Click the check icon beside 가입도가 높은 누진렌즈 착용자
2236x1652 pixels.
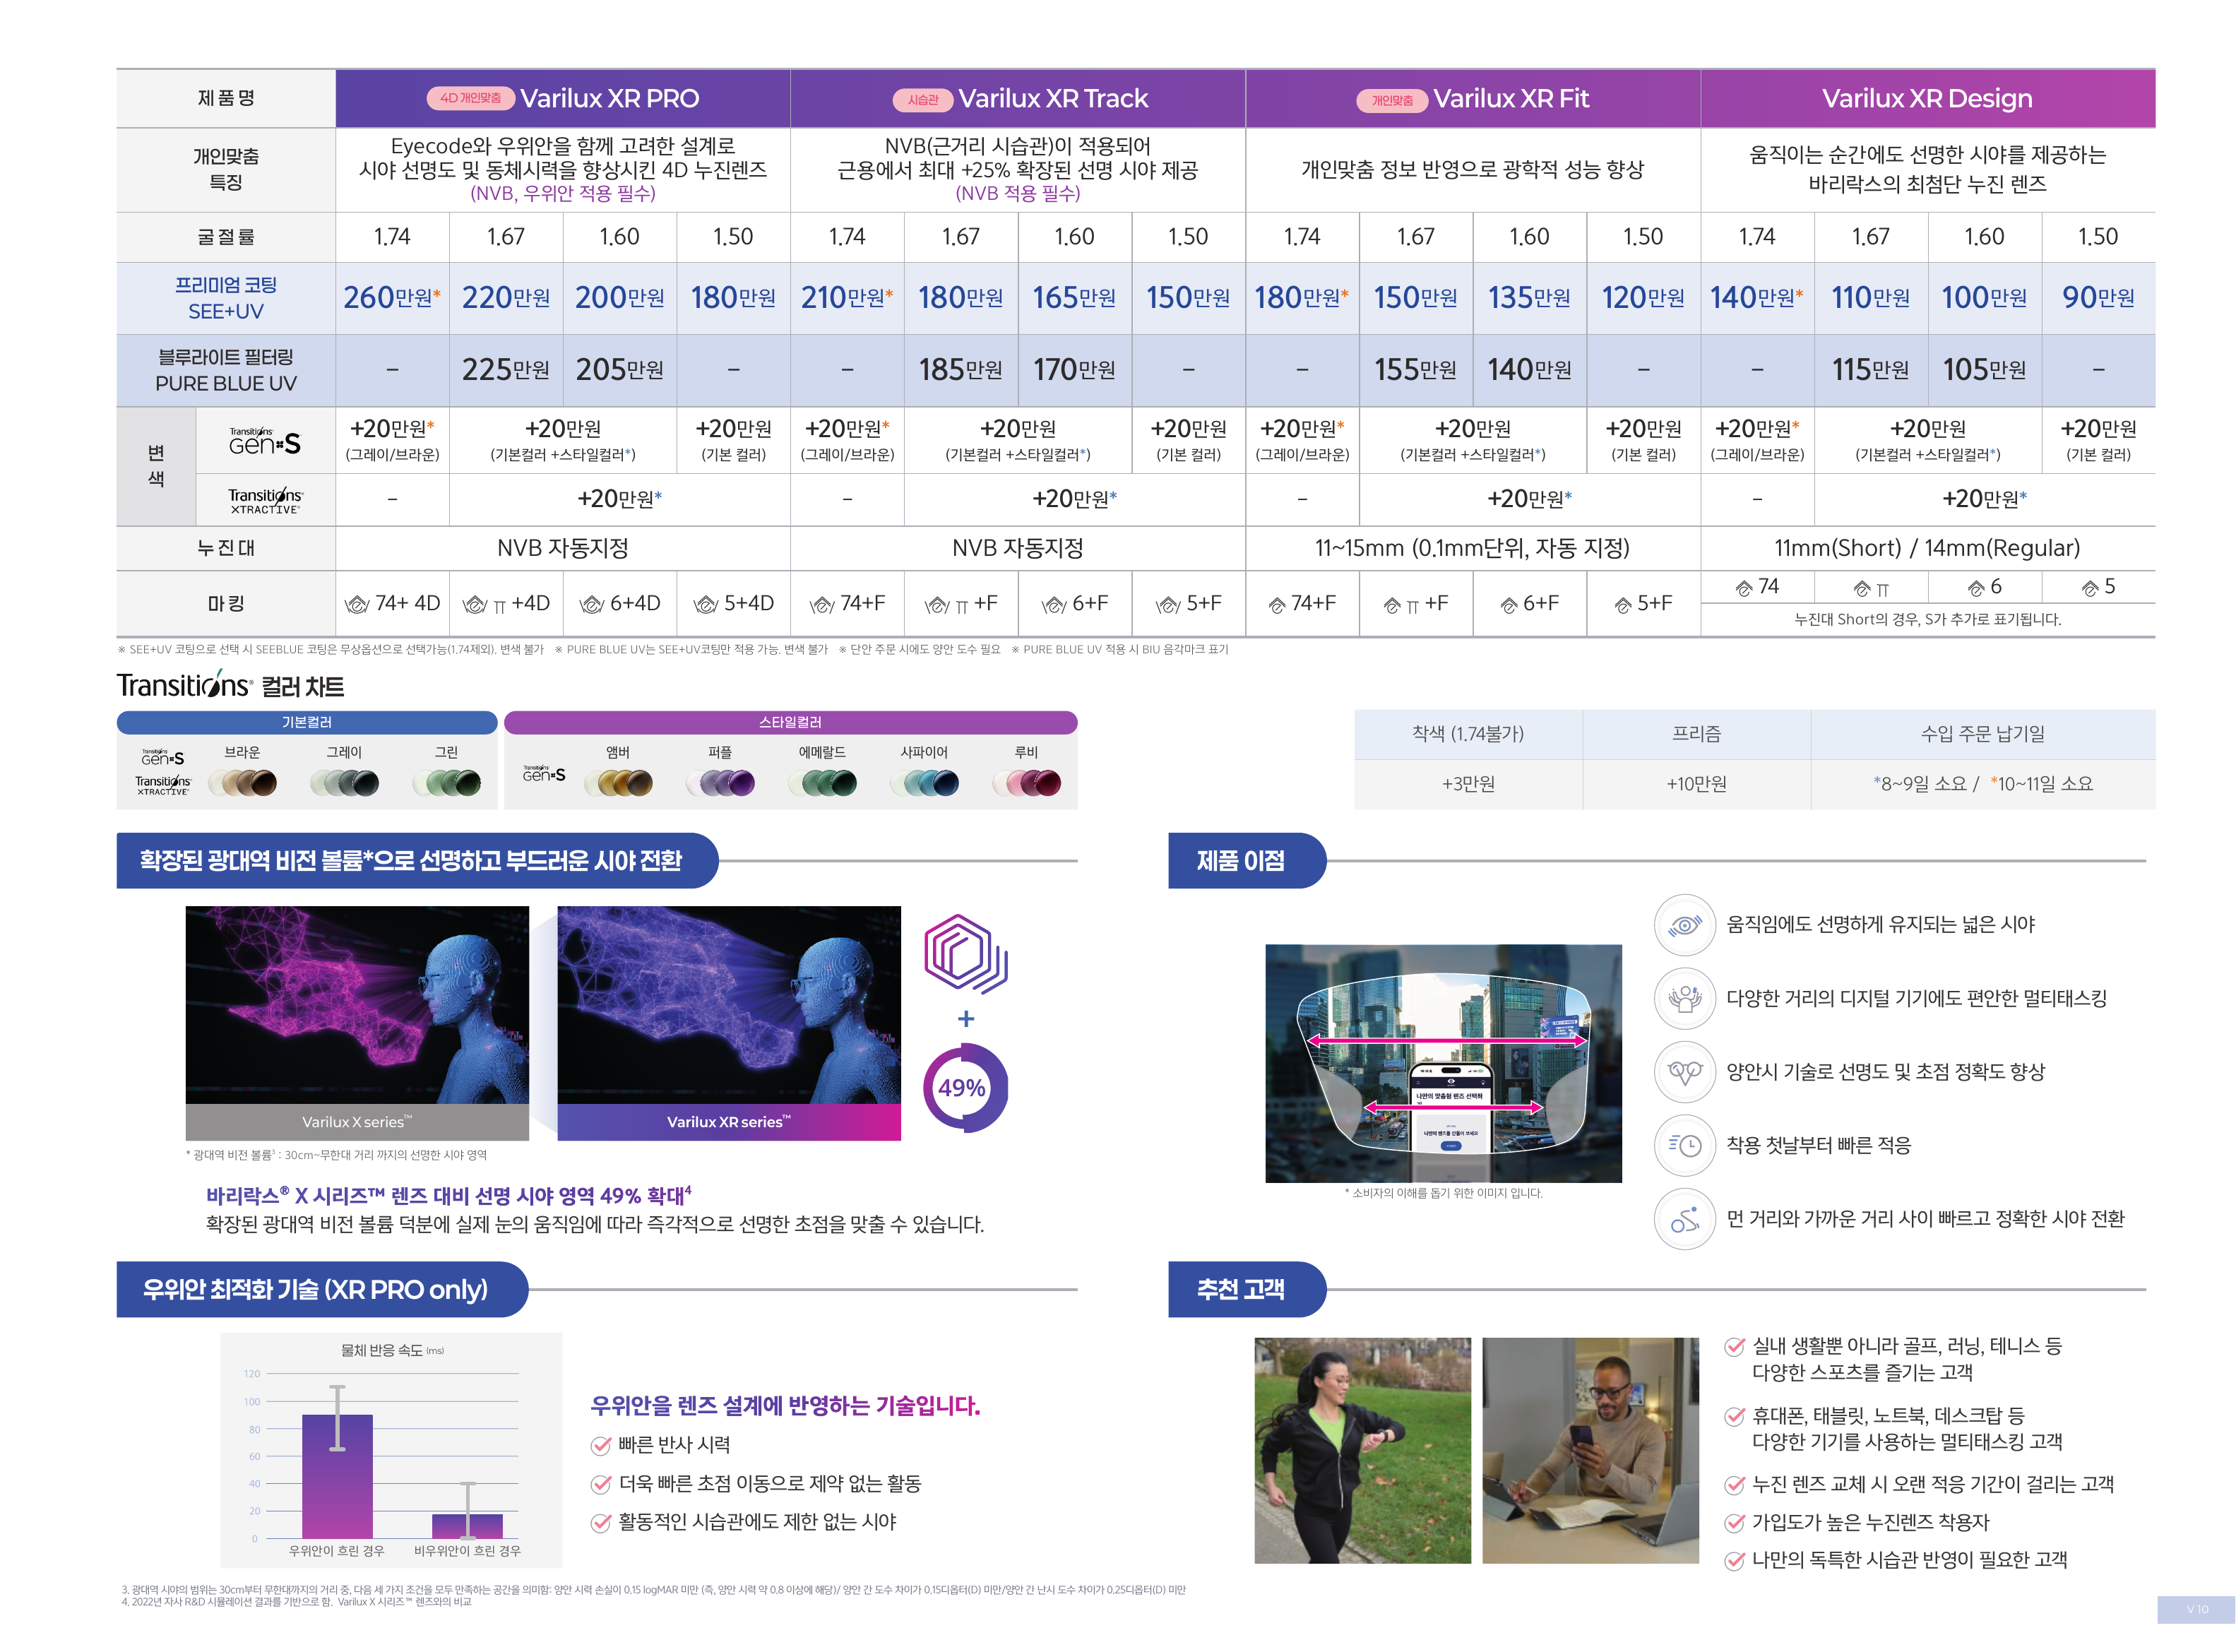pos(1735,1523)
